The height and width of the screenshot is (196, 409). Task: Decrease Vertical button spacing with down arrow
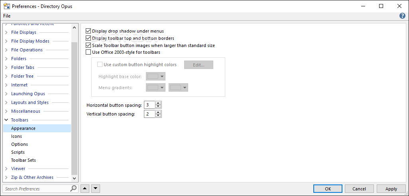point(158,116)
